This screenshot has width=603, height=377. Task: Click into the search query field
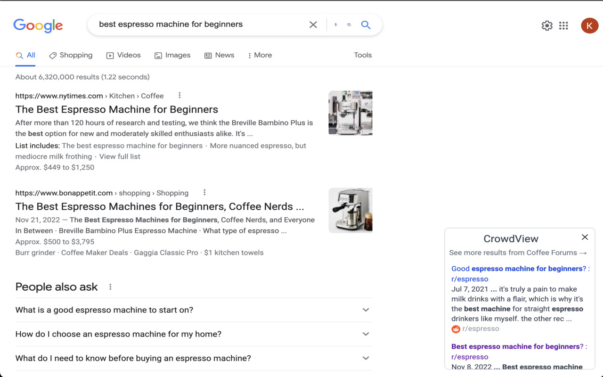200,25
